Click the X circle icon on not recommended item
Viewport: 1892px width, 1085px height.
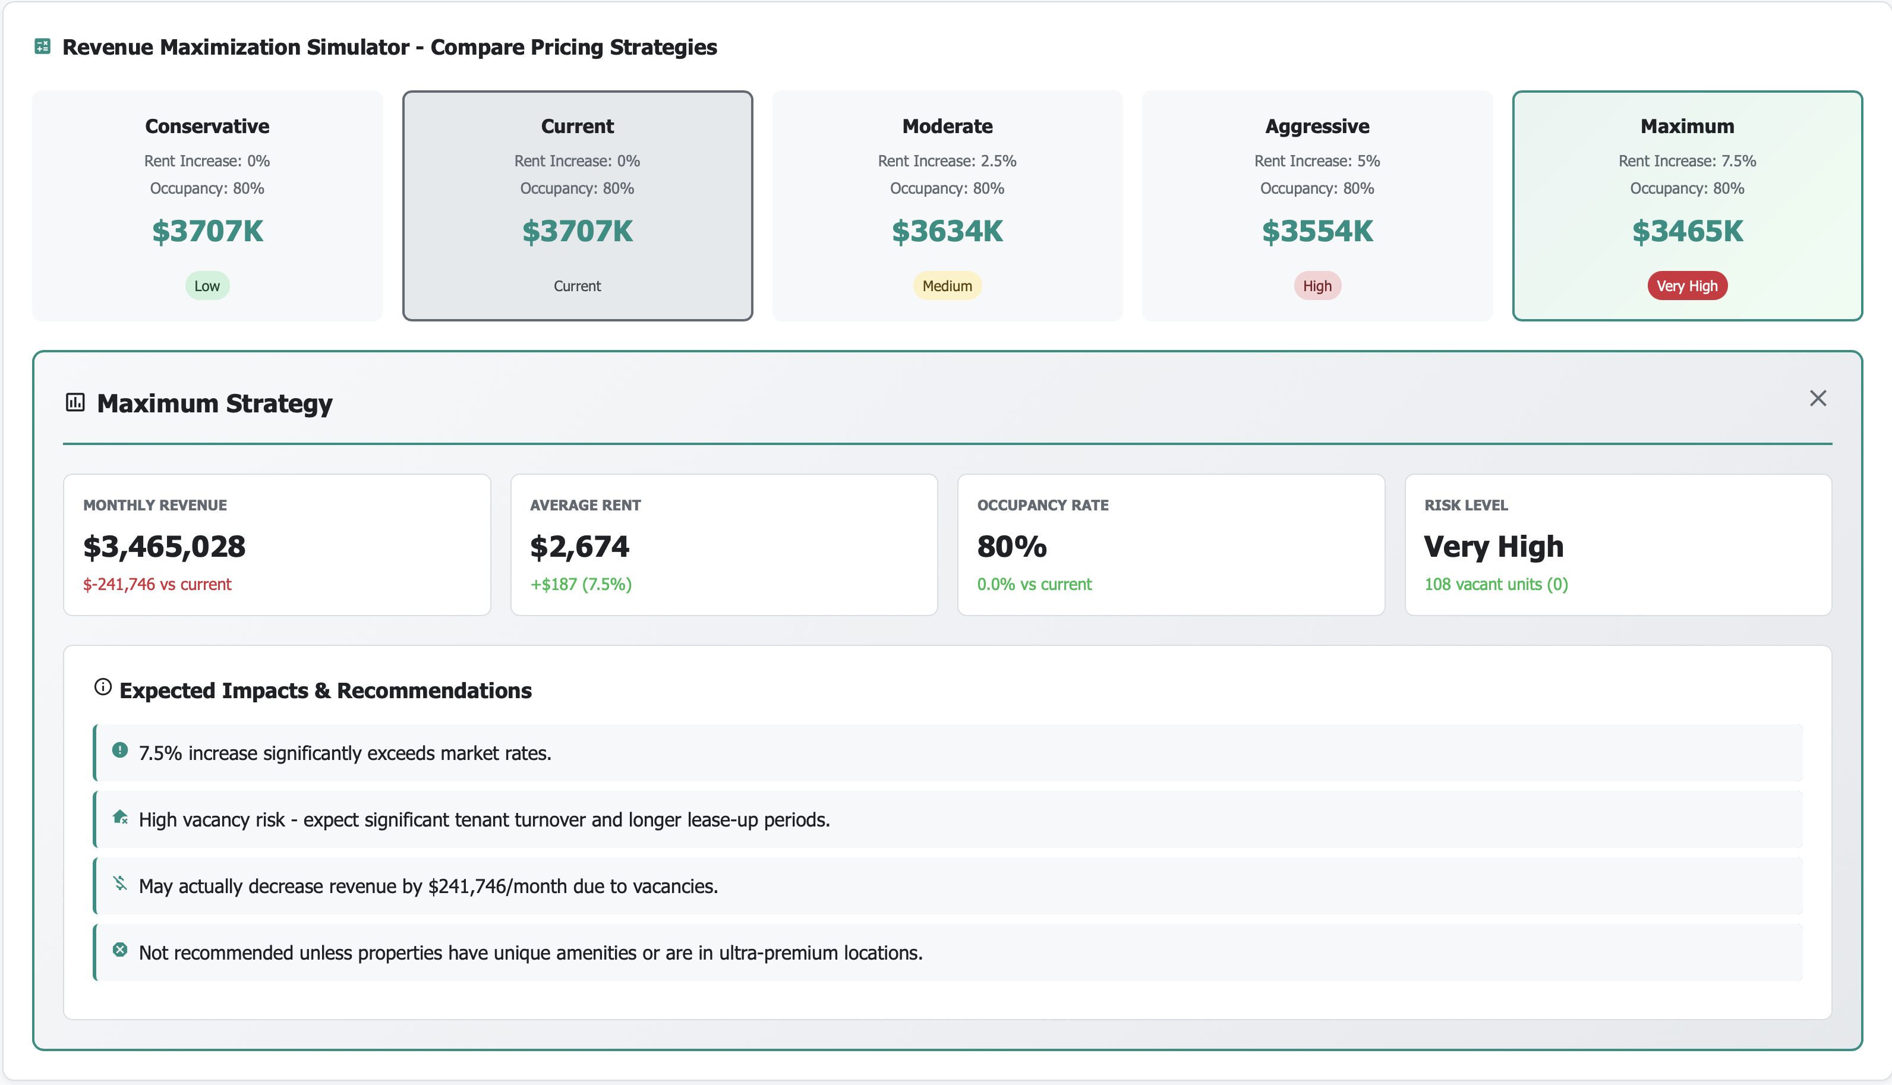tap(120, 950)
